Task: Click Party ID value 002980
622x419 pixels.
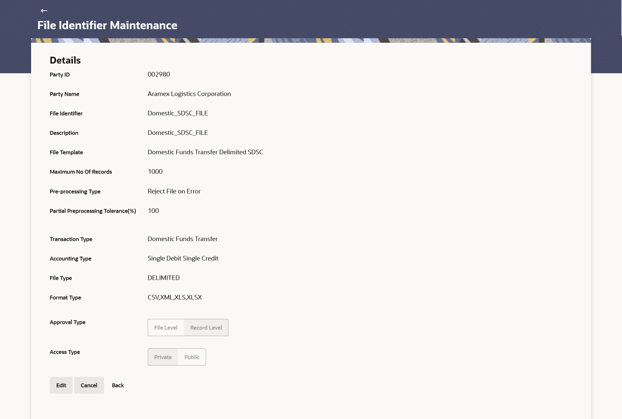Action: click(159, 74)
